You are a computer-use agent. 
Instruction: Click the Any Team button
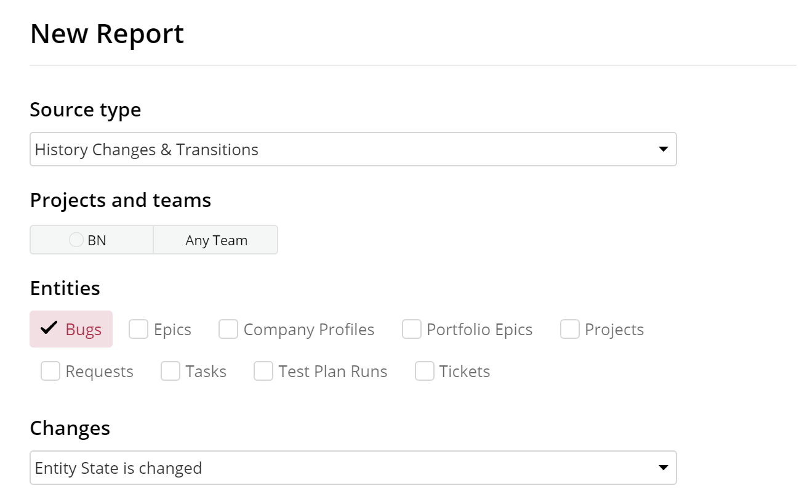215,240
